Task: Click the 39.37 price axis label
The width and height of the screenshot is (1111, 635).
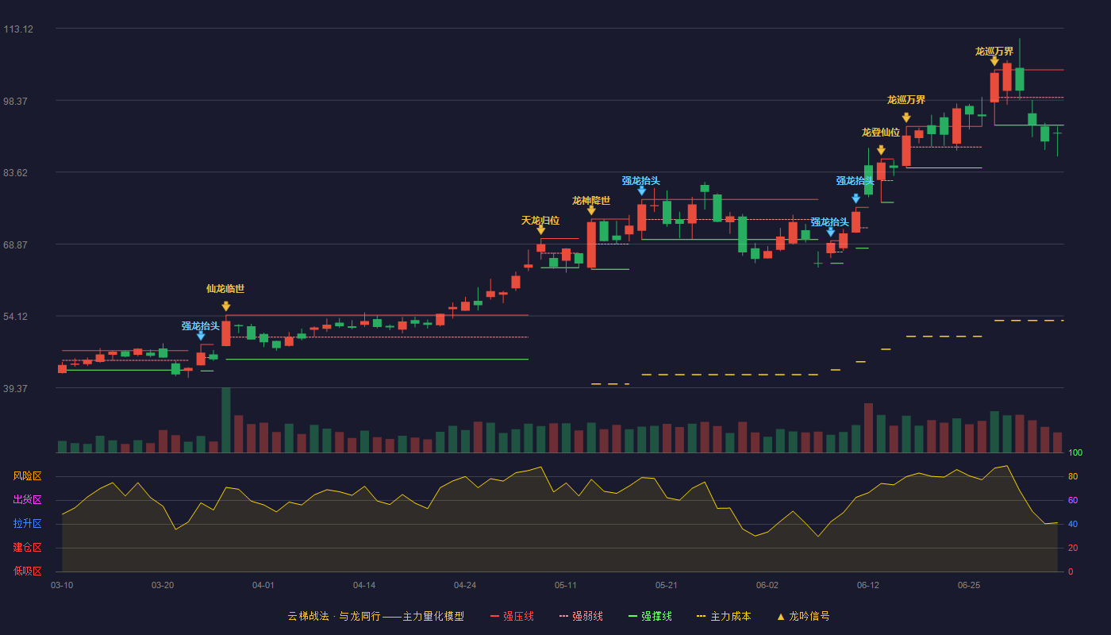Action: [17, 389]
